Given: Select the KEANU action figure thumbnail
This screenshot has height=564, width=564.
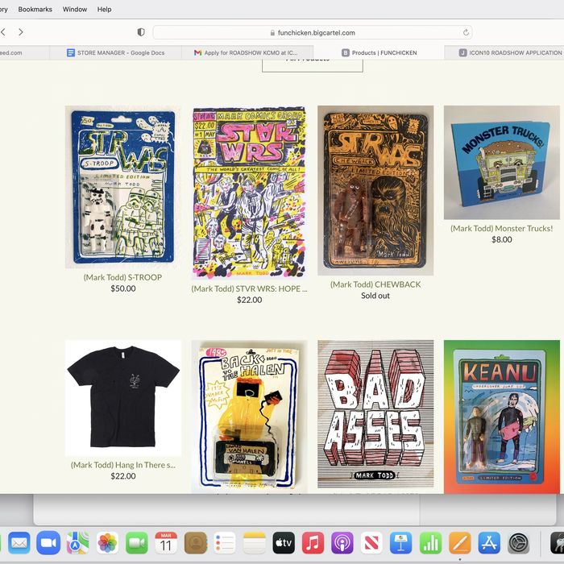Looking at the screenshot, I should pos(501,414).
